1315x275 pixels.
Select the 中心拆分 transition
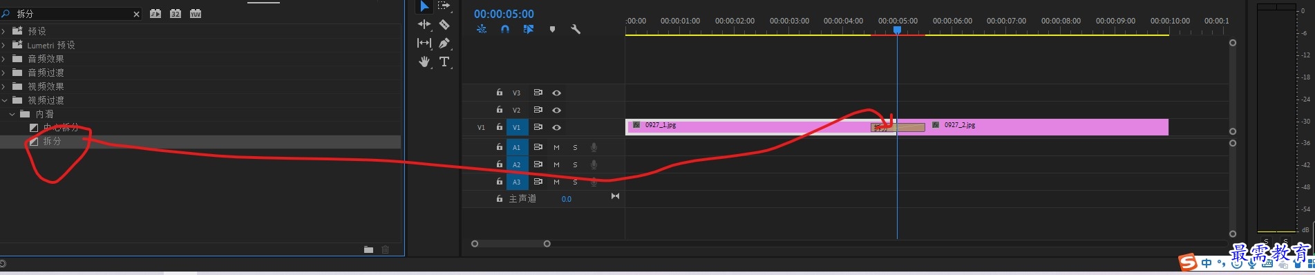coord(61,128)
